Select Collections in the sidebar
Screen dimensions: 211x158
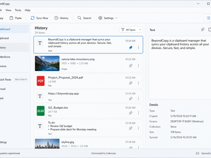click(15, 57)
